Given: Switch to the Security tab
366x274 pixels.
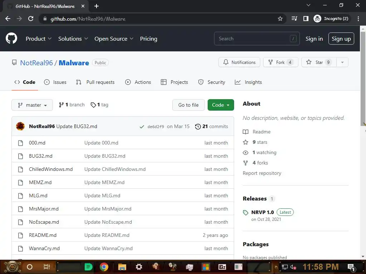Looking at the screenshot, I should (x=212, y=82).
